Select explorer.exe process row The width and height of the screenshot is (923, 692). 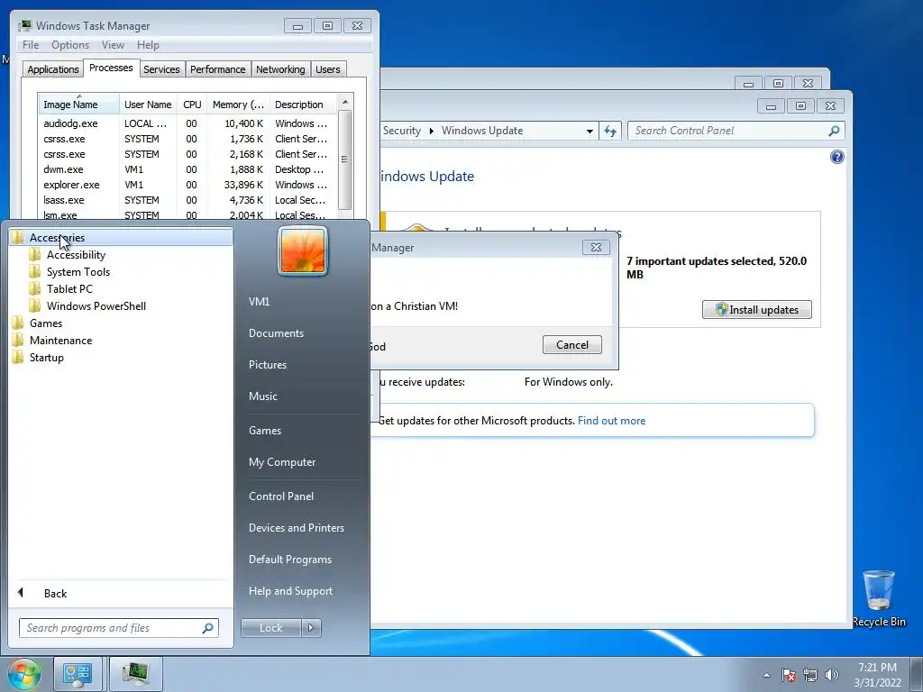[x=187, y=185]
